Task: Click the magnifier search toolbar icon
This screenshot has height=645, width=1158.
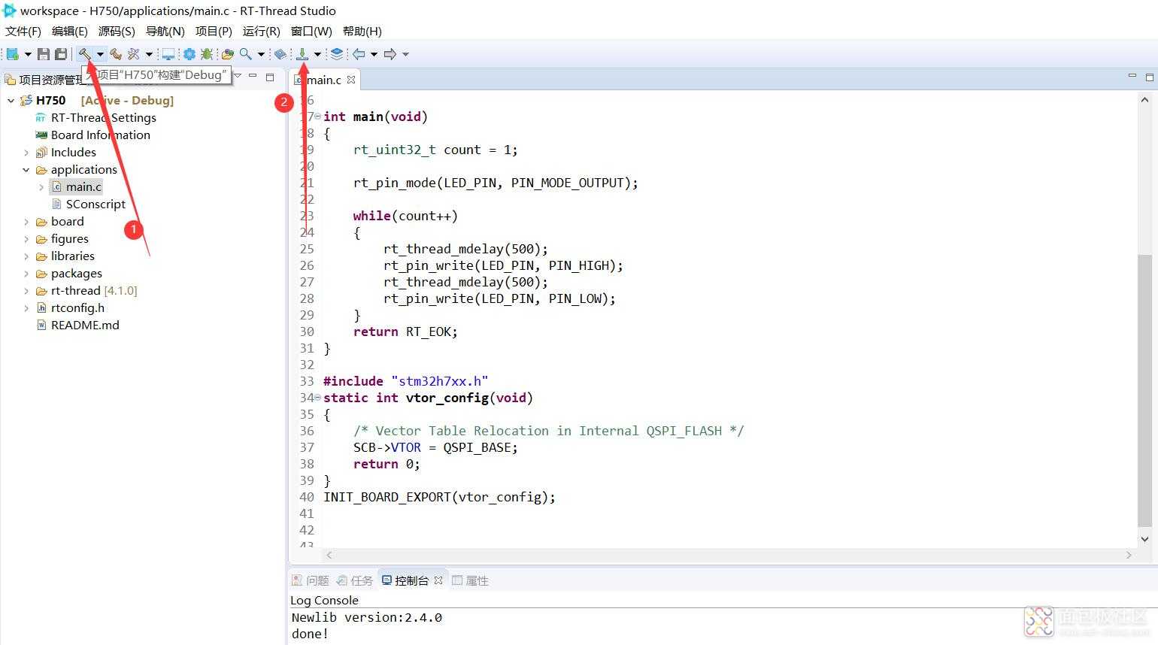Action: click(246, 54)
